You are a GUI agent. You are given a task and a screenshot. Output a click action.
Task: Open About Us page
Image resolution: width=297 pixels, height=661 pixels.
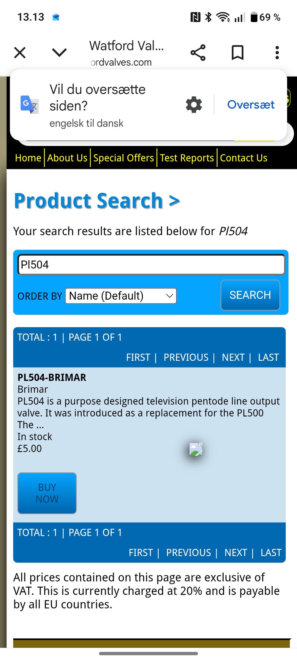tap(67, 158)
